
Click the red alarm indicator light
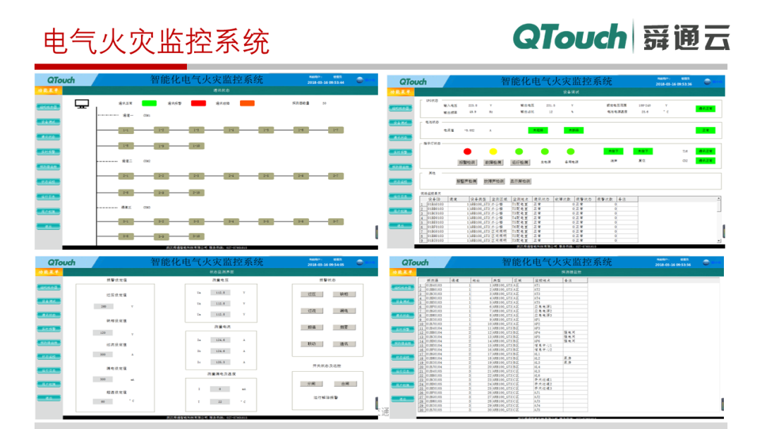click(466, 152)
